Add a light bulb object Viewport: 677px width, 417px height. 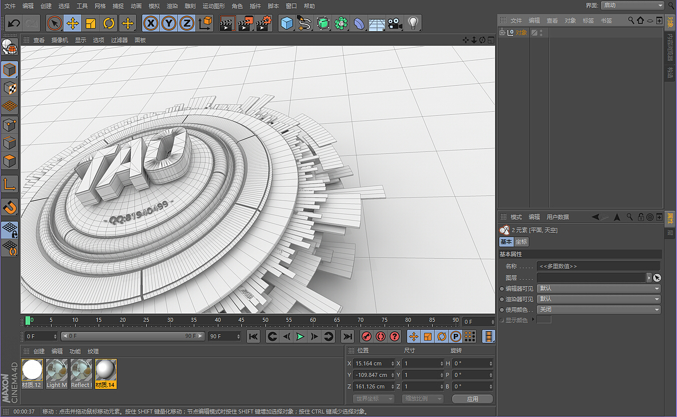pyautogui.click(x=413, y=23)
